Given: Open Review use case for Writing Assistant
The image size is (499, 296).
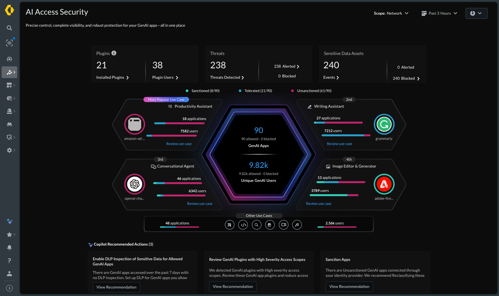Looking at the screenshot, I should pos(339,144).
